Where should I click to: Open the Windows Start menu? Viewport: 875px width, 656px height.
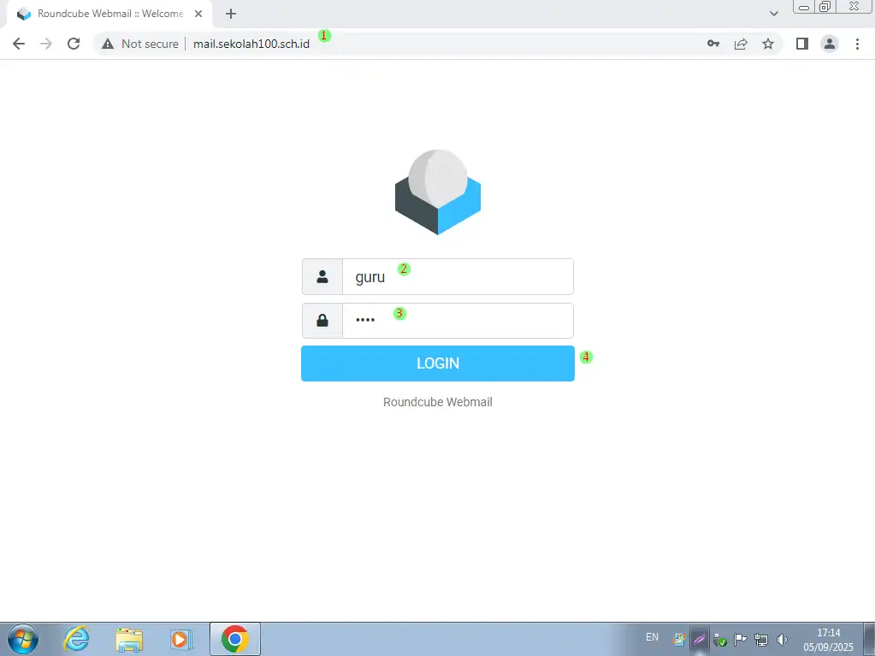tap(23, 639)
